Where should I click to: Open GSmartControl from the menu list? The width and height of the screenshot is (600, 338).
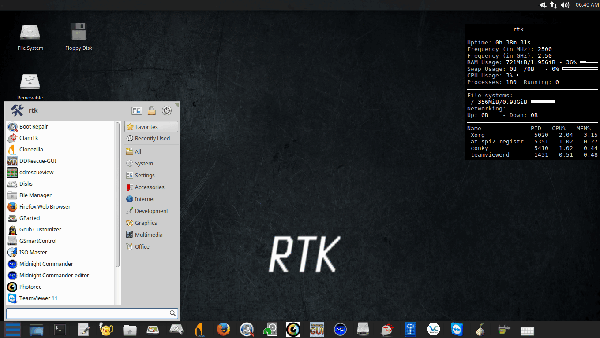point(60,241)
